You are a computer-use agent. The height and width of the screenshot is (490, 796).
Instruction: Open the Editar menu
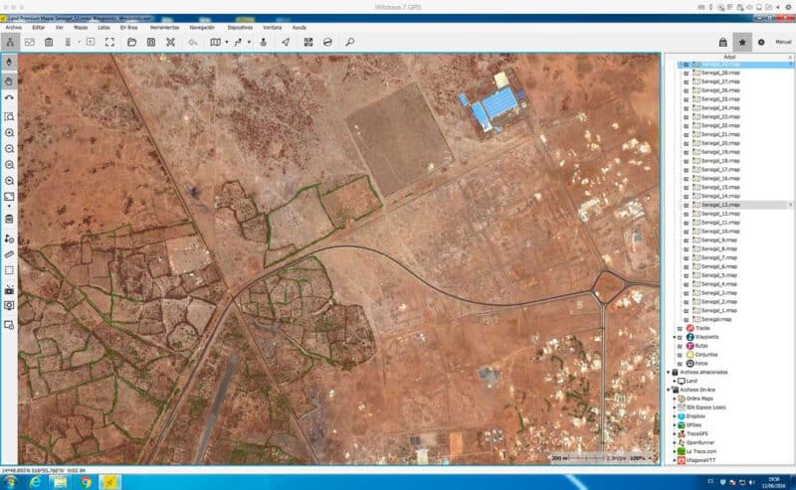click(x=39, y=28)
